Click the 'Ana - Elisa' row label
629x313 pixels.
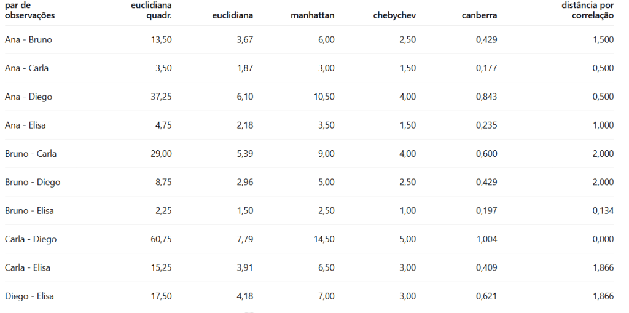(x=25, y=125)
